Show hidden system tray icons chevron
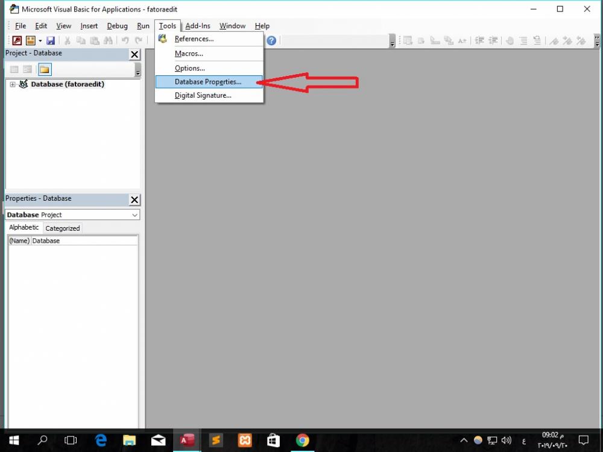 click(x=464, y=441)
